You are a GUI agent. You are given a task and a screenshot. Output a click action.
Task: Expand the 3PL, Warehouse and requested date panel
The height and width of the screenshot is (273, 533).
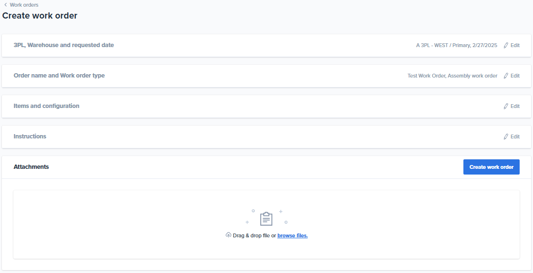(x=266, y=46)
